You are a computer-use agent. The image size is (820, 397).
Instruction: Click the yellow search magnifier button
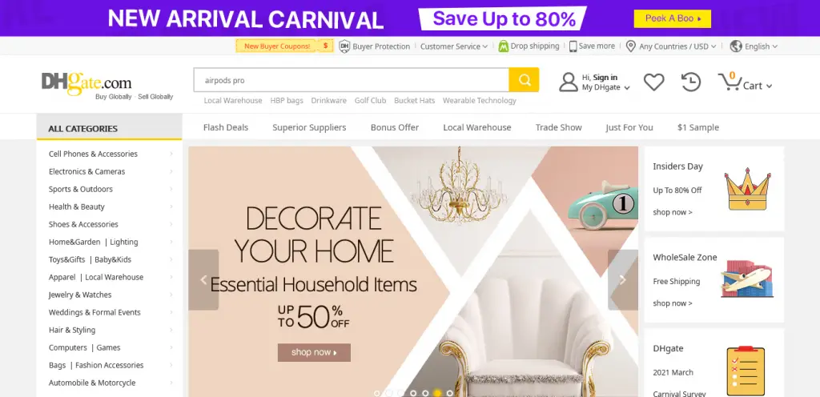pos(524,80)
